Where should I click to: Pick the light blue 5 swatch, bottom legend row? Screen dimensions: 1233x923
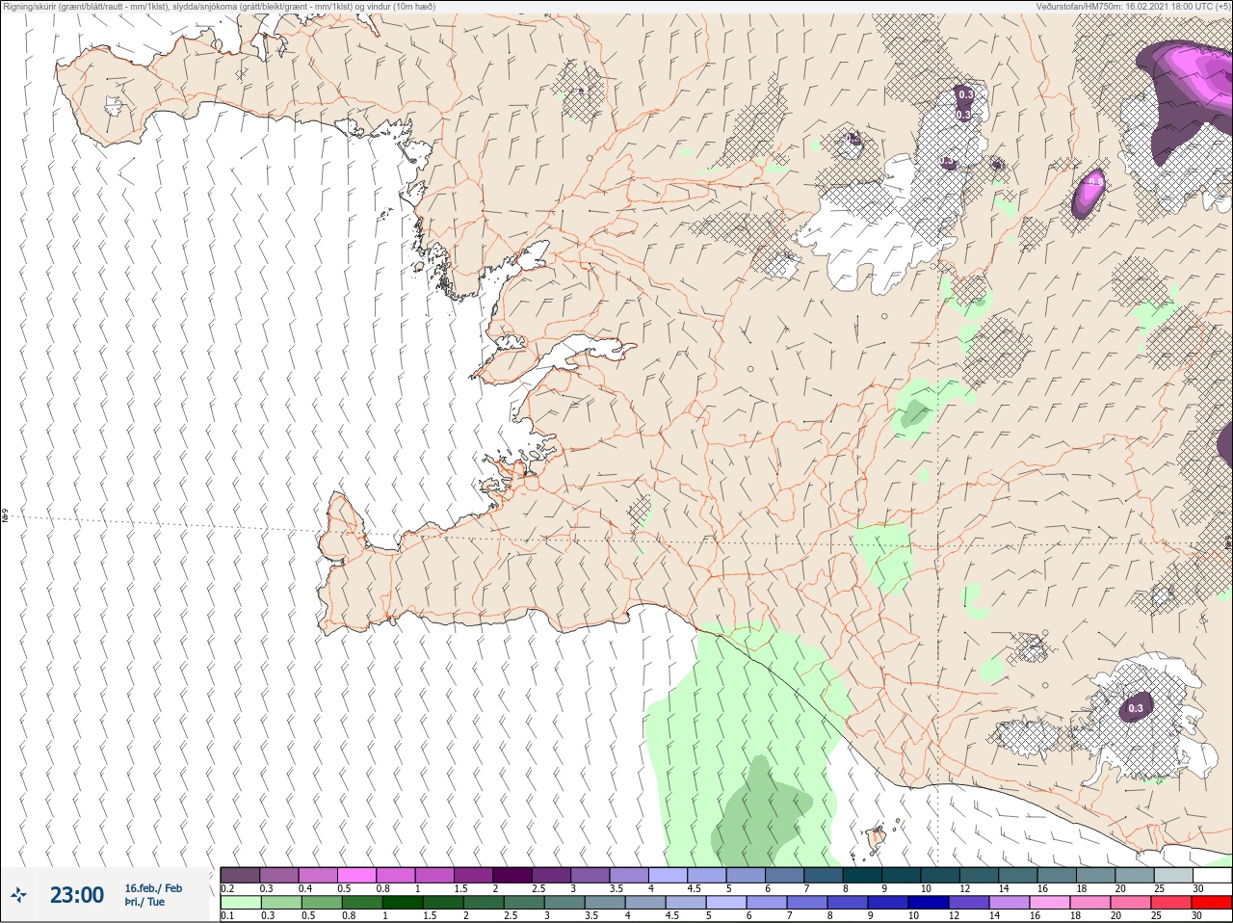(x=725, y=903)
